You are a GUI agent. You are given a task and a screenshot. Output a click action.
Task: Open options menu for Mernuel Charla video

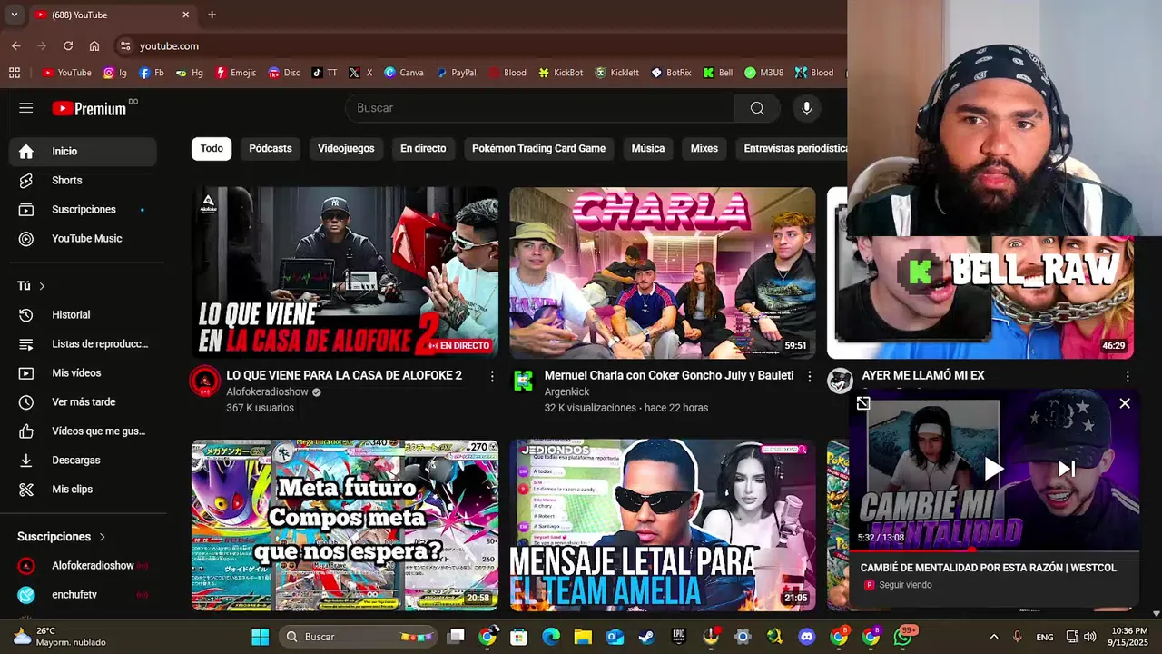coord(810,376)
